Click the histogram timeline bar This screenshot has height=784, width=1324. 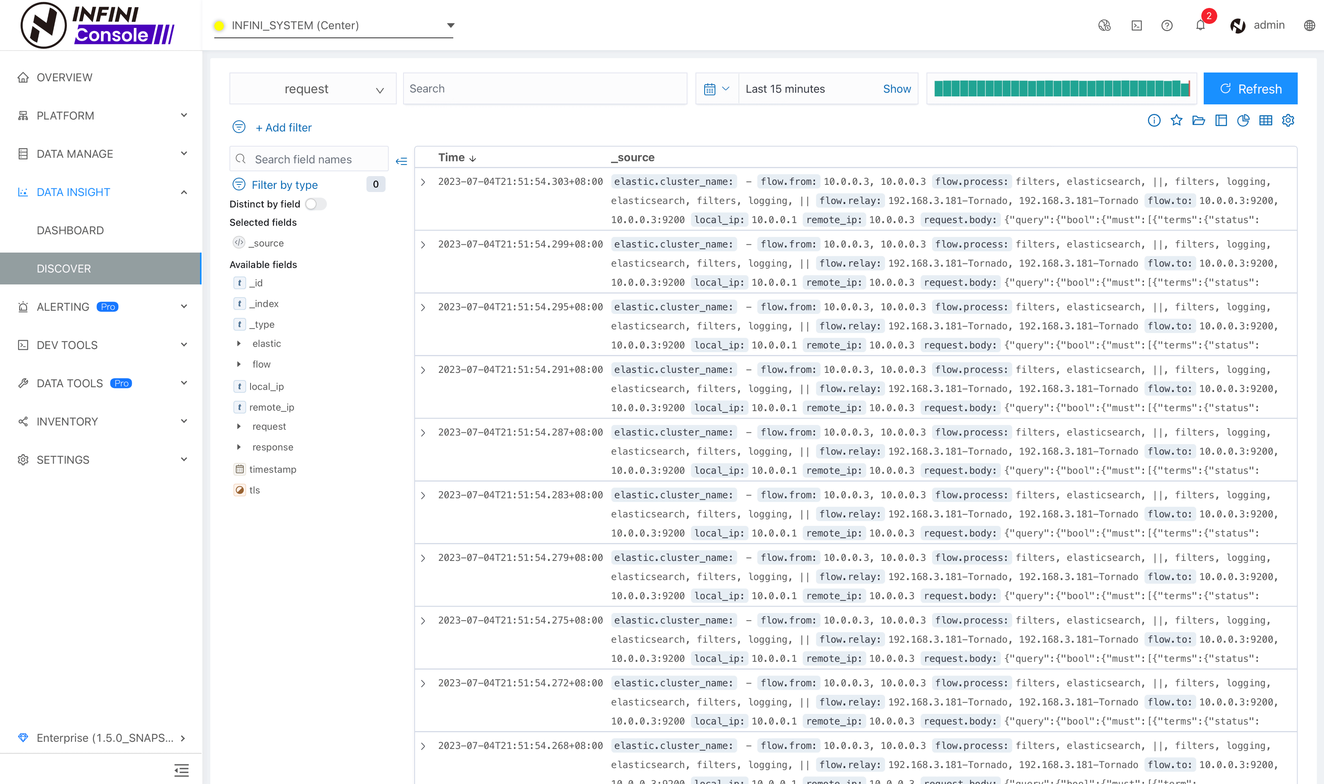pyautogui.click(x=1062, y=88)
